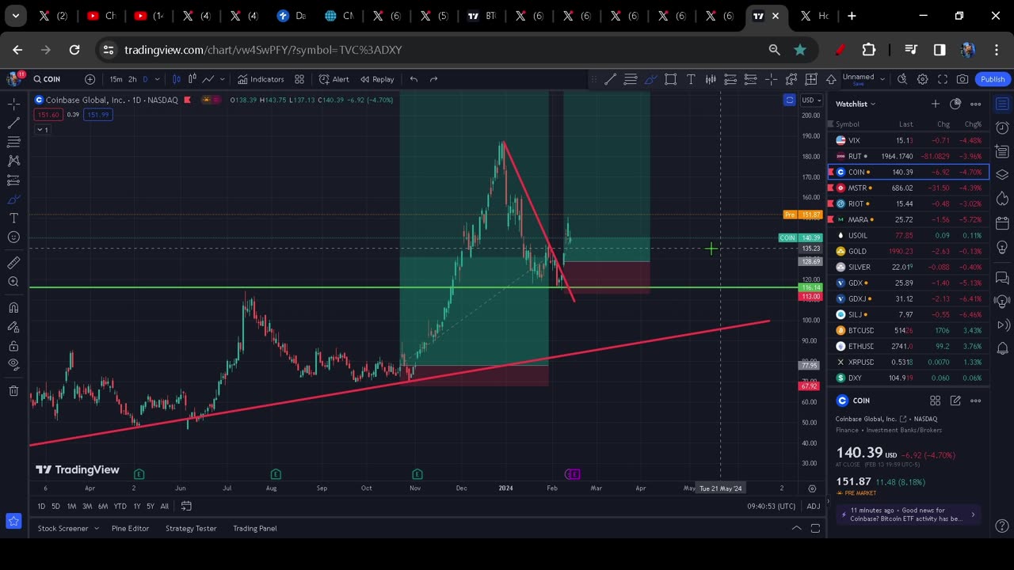The height and width of the screenshot is (570, 1014).
Task: Open chart settings gear icon
Action: click(922, 79)
